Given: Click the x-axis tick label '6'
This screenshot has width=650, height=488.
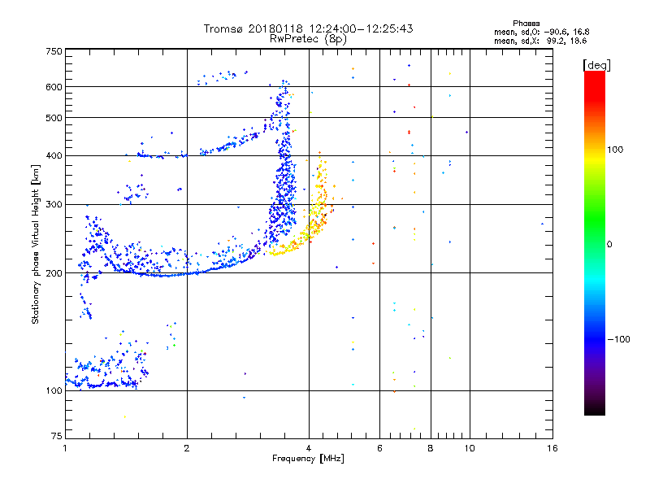Looking at the screenshot, I should [379, 448].
